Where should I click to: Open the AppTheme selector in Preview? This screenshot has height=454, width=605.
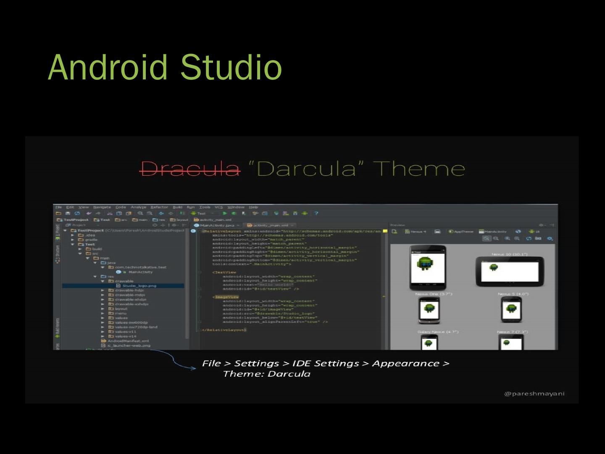pos(461,232)
